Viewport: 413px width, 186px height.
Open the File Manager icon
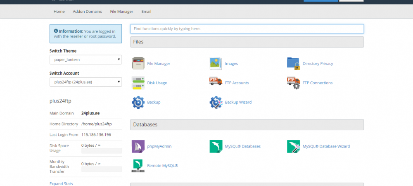(138, 64)
